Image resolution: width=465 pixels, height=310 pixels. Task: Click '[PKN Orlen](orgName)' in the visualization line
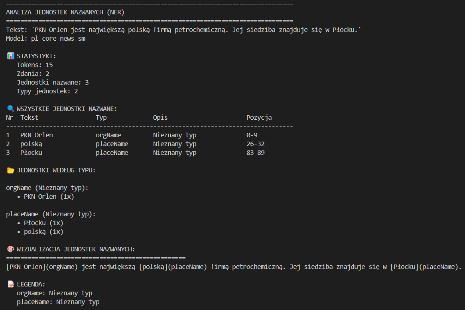(x=42, y=267)
